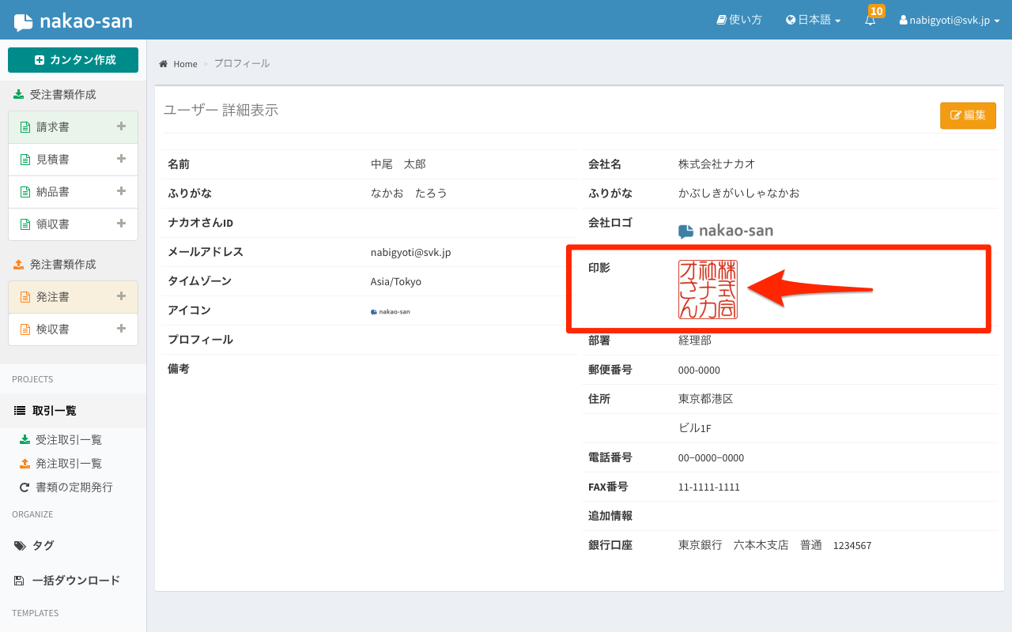Open the 日本語 language dropdown
This screenshot has height=632, width=1012.
pyautogui.click(x=813, y=20)
